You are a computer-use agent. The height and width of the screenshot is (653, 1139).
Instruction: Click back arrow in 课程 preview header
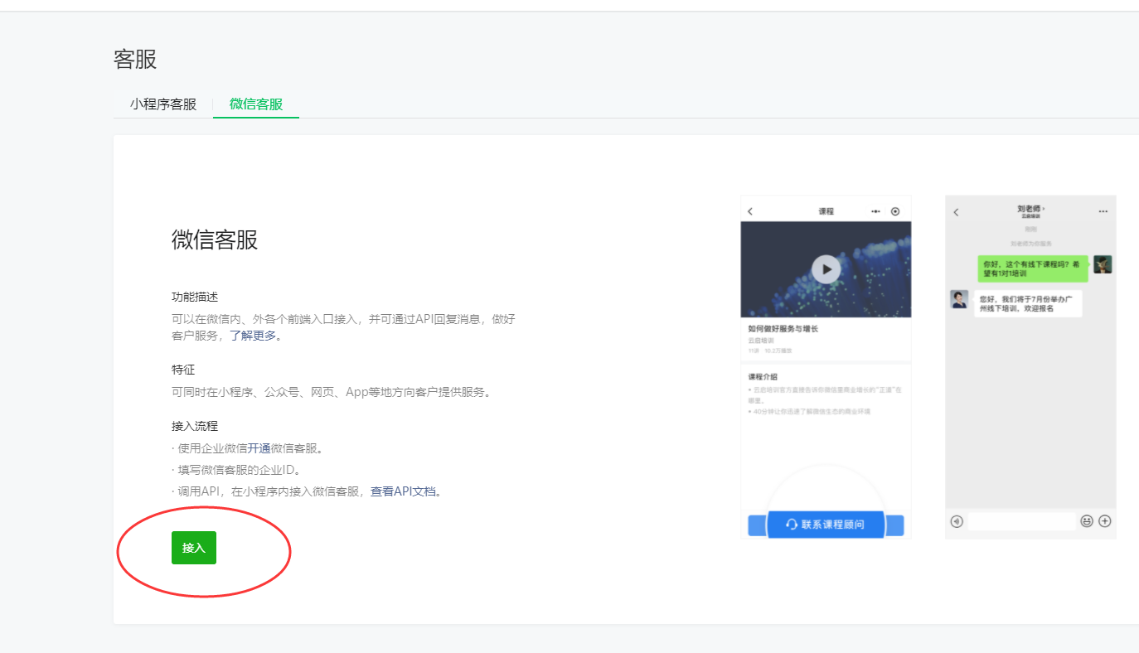750,211
